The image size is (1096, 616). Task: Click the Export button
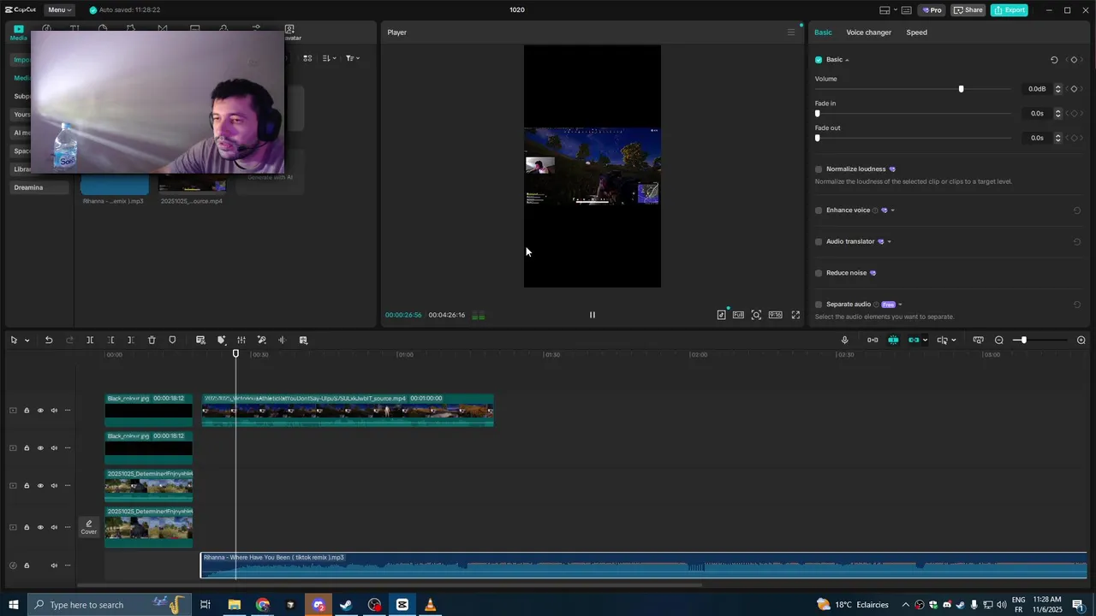1010,10
